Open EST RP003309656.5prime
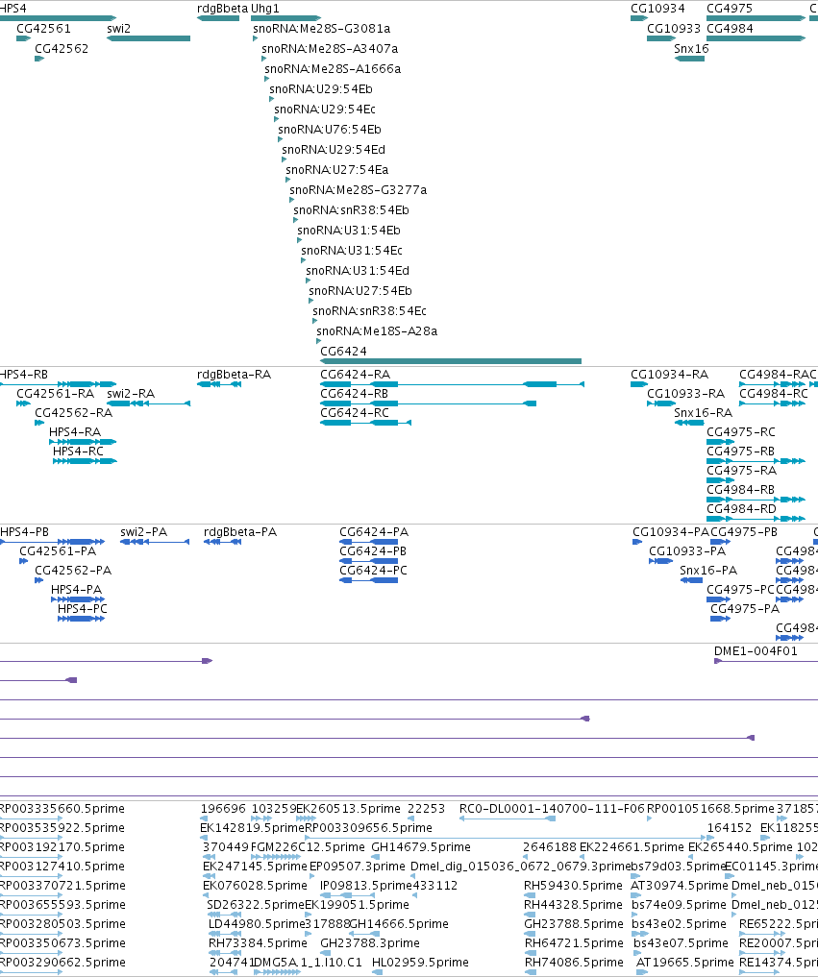 [368, 828]
